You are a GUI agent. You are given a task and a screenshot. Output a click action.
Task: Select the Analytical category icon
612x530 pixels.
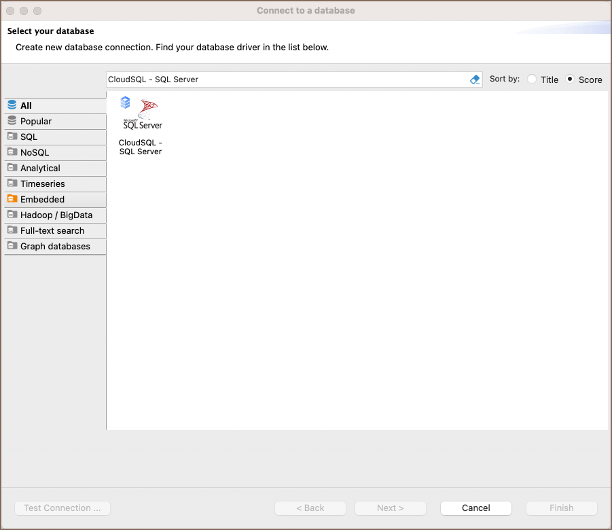pos(14,168)
